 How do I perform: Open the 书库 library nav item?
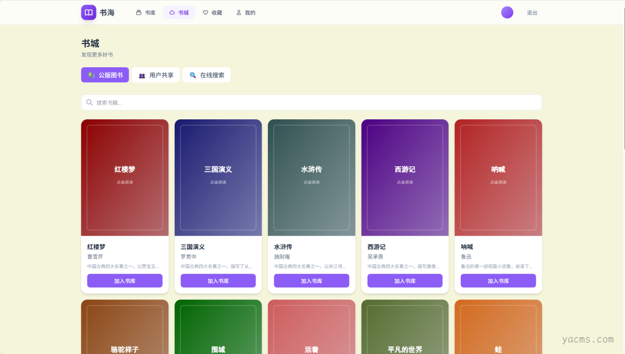(x=146, y=13)
